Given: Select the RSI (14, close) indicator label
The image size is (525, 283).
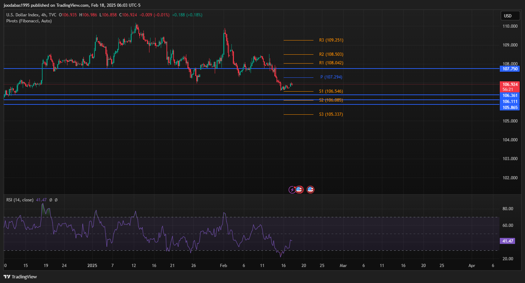Looking at the screenshot, I should pyautogui.click(x=20, y=200).
